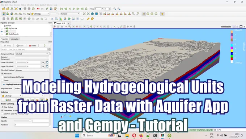Toggle visibility eye of clipGrid.vtk

(2, 29)
